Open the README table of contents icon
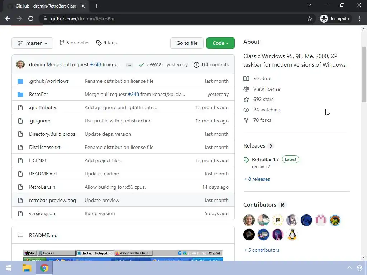Image resolution: width=367 pixels, height=275 pixels. (x=20, y=235)
